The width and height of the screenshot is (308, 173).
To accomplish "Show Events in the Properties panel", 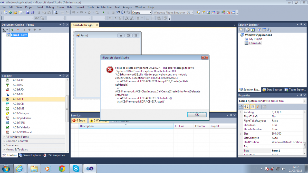I will click(258, 107).
